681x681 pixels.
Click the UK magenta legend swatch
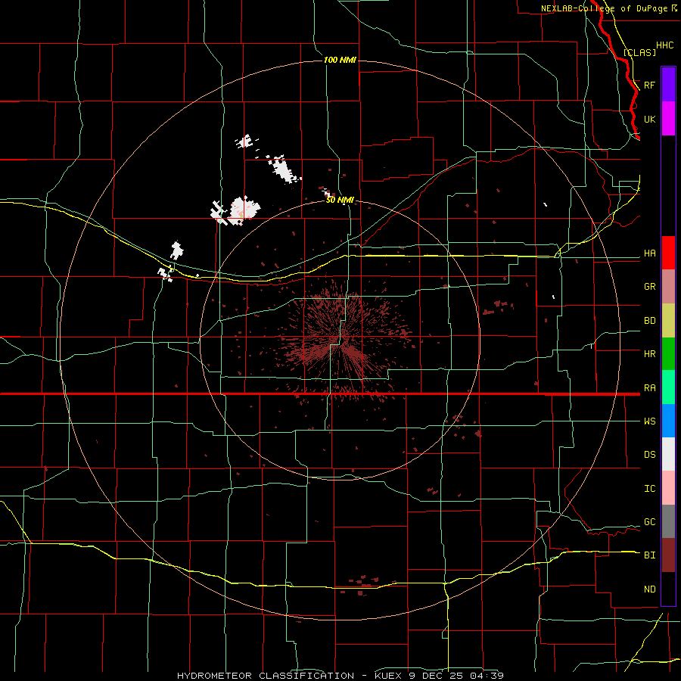coord(668,119)
